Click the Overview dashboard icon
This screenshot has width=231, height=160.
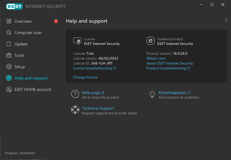pos(9,21)
